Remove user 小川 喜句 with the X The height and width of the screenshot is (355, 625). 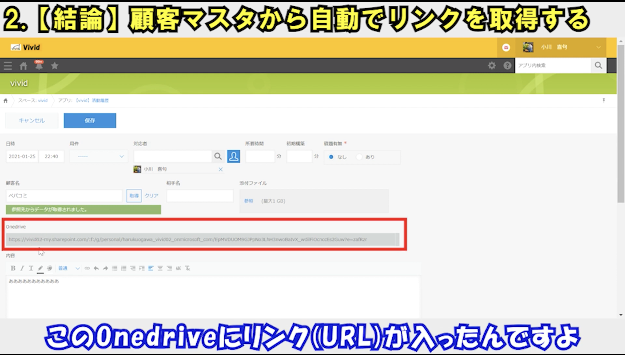coord(221,170)
